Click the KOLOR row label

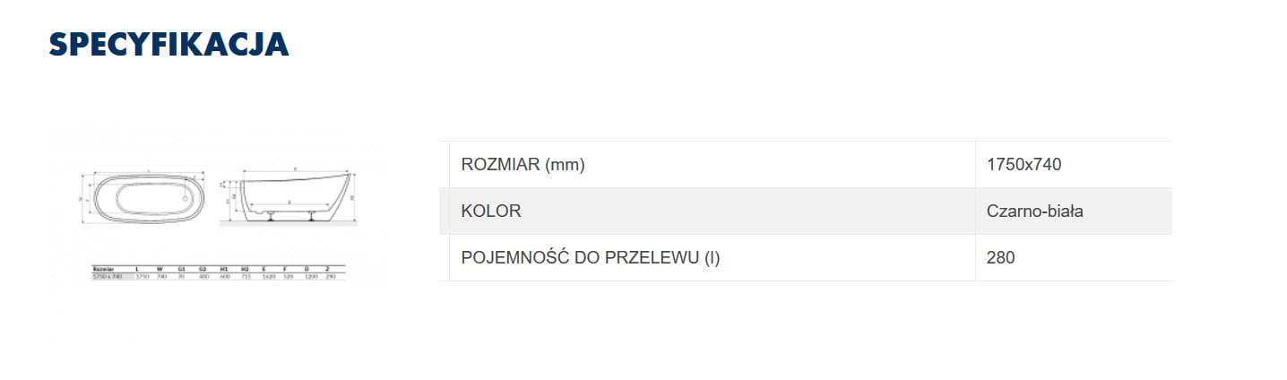490,212
